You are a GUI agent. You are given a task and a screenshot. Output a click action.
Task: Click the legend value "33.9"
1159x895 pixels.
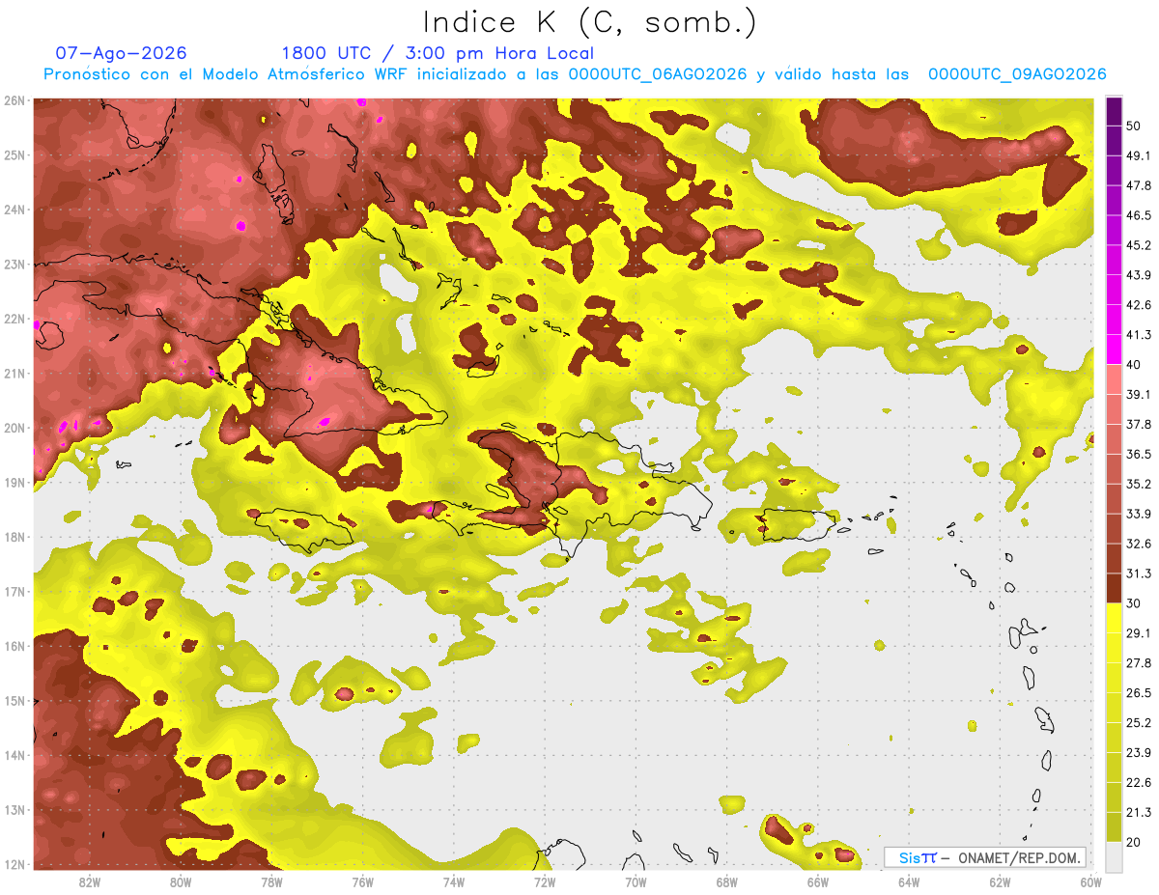[1139, 514]
